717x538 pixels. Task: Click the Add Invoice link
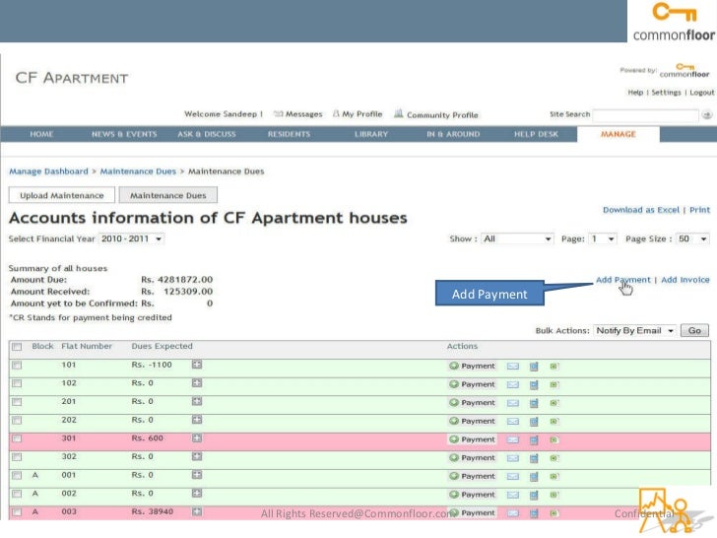[x=685, y=280]
